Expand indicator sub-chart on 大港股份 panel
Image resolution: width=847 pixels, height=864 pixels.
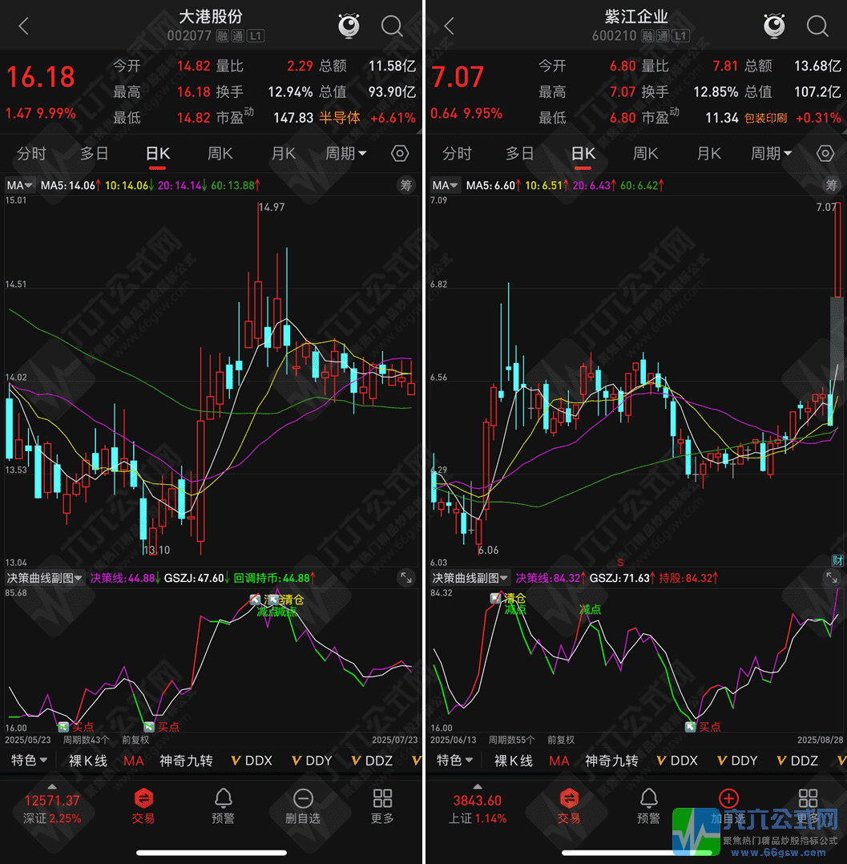click(x=406, y=577)
